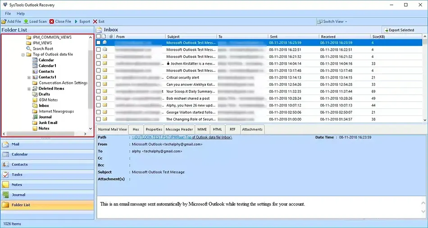Click the Calendar folder icon in tree
428x228 pixels.
tap(35, 60)
